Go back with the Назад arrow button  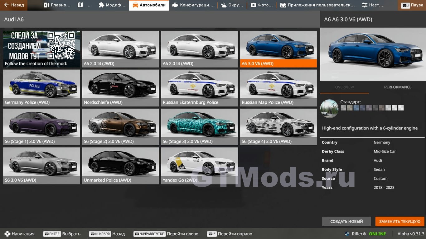(x=14, y=5)
